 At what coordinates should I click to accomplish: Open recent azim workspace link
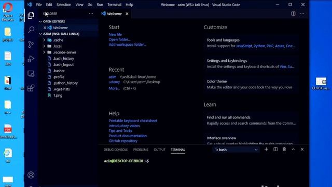pos(113,77)
